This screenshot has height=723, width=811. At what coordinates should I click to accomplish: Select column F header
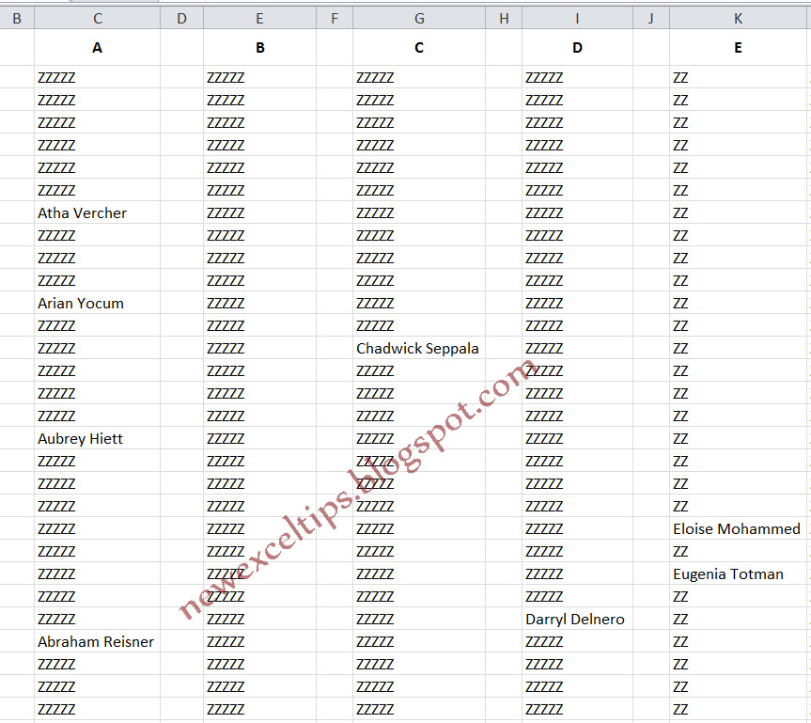click(335, 19)
